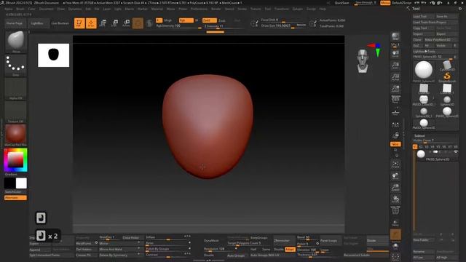
Task: Toggle the Zsub mode button
Action: pos(222,20)
